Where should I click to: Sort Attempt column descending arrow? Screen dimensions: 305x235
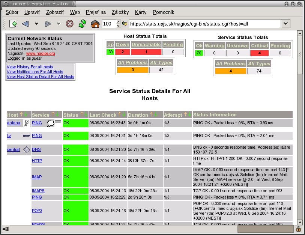(x=189, y=114)
